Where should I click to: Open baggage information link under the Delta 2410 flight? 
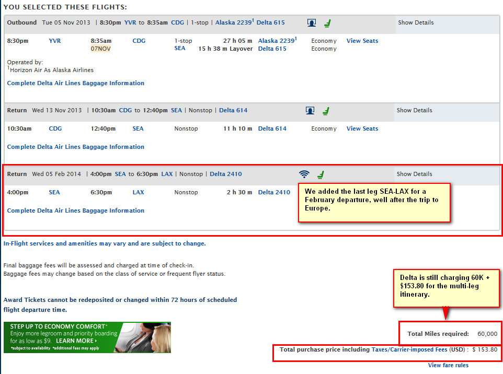tap(76, 211)
